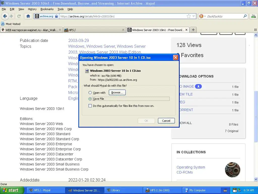Open the File menu
The width and height of the screenshot is (258, 194).
tap(4, 9)
